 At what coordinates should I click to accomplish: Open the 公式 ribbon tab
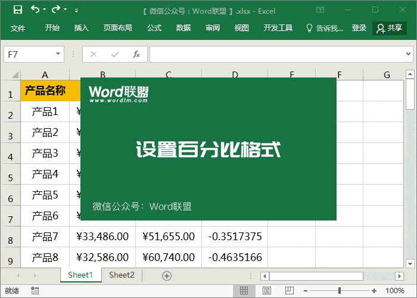(x=154, y=28)
